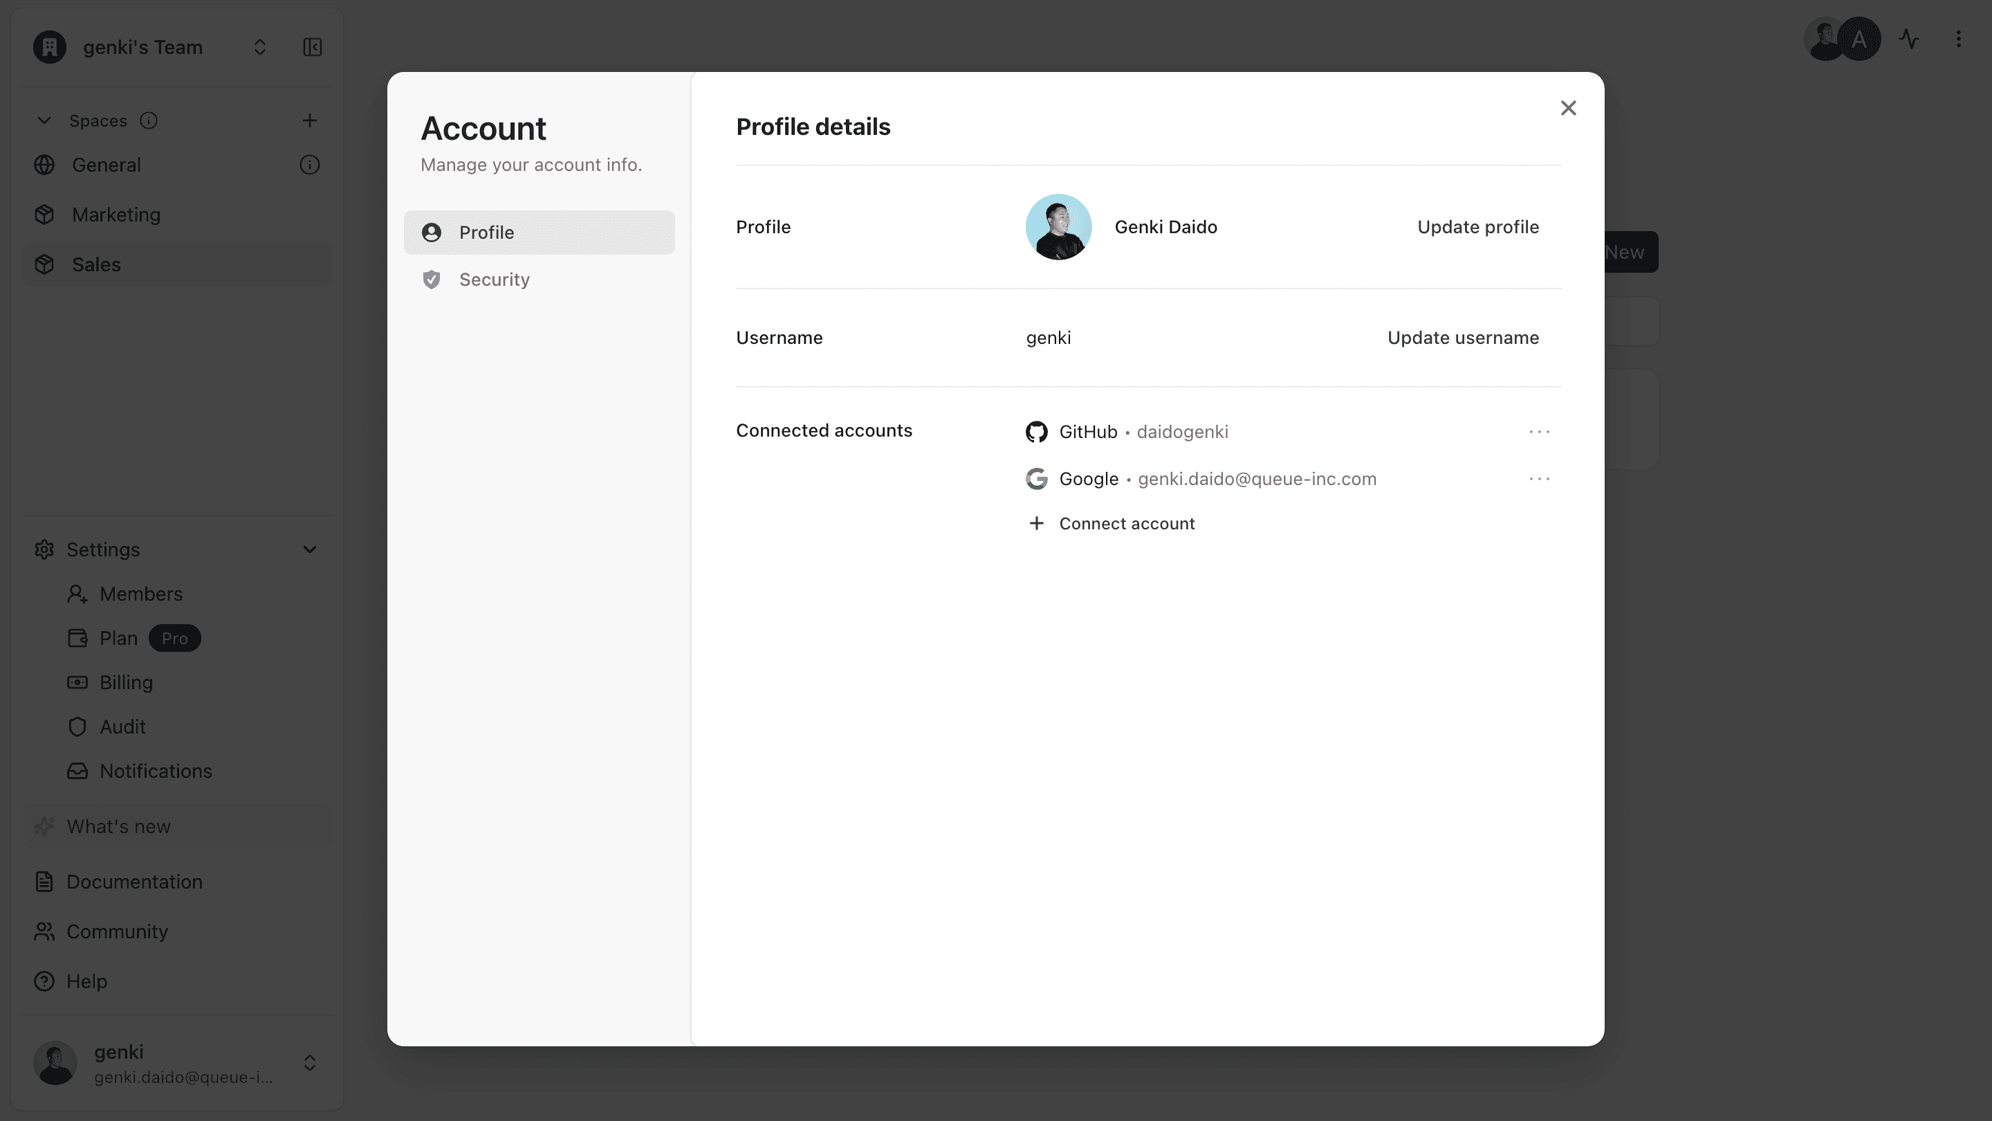Click the Settings gear icon
The width and height of the screenshot is (1992, 1121).
coord(44,549)
